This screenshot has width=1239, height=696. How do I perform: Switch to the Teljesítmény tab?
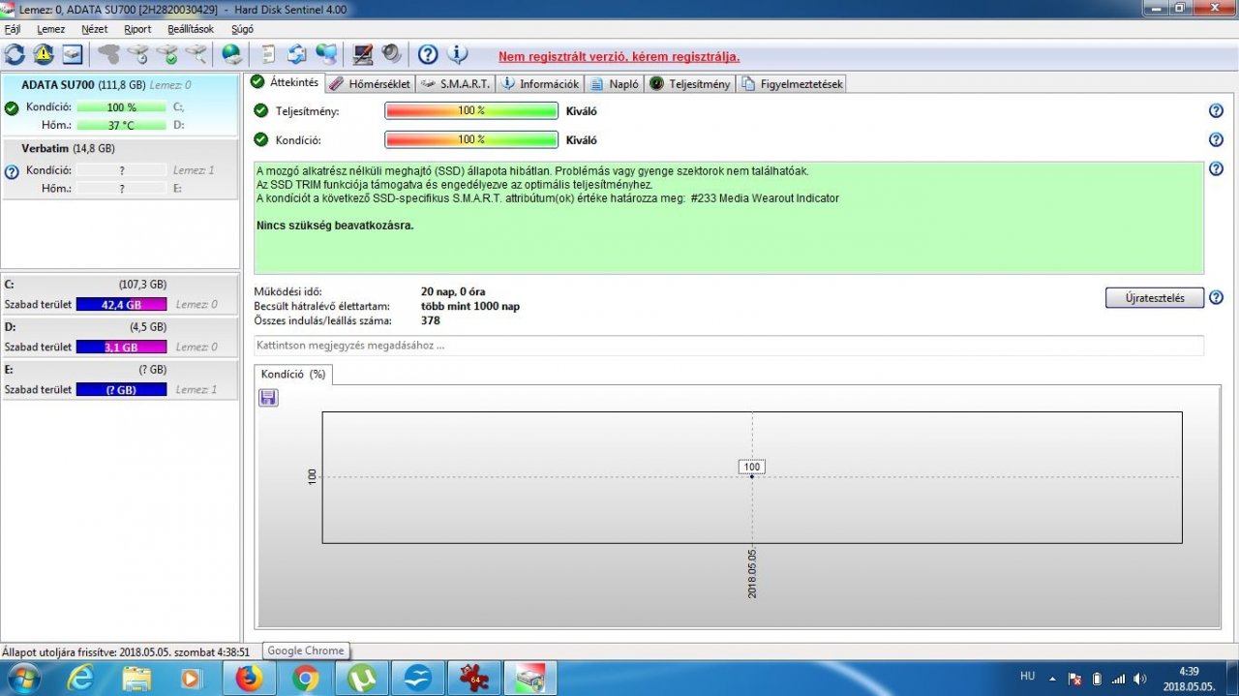[x=690, y=84]
